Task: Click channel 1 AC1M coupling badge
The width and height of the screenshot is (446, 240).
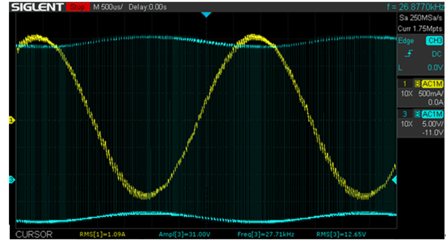Action: tap(432, 84)
